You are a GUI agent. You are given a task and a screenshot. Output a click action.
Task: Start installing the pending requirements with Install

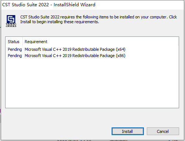(128, 131)
